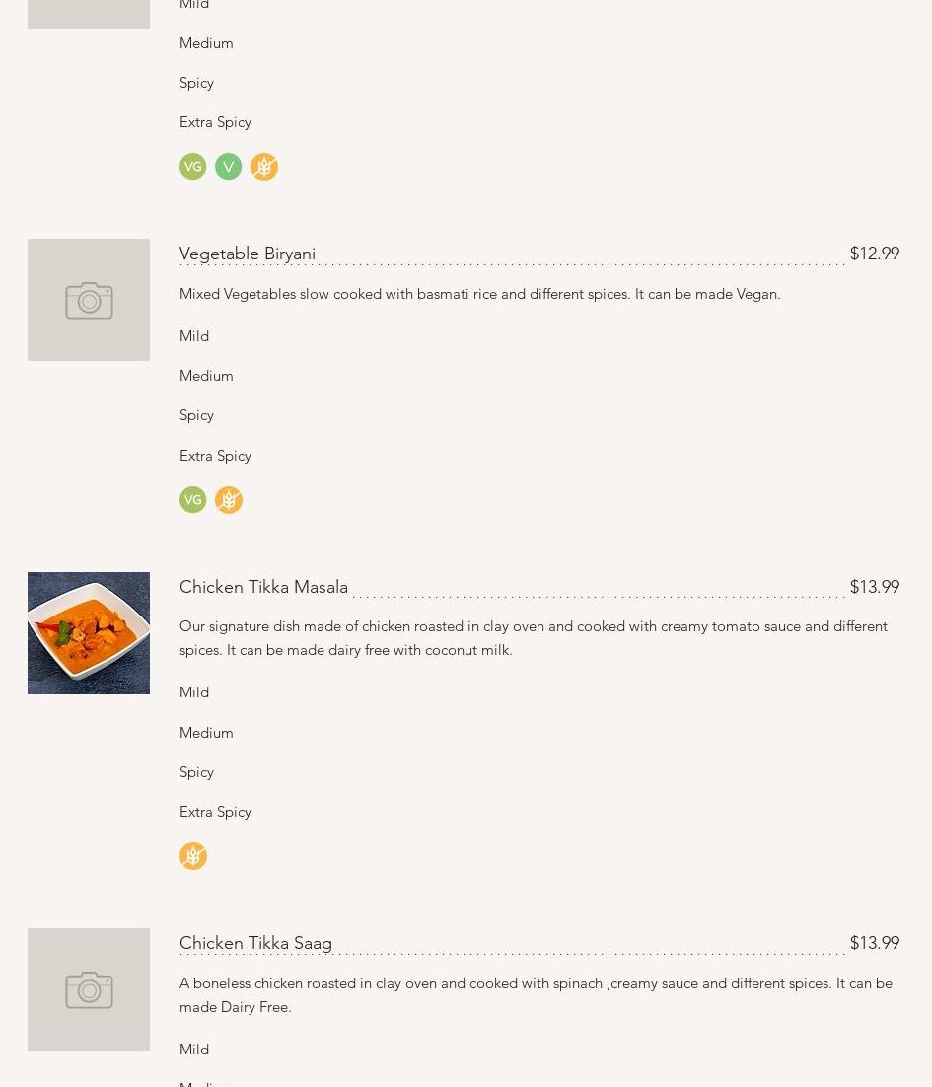Open the Chicken Tikka Masala item title
This screenshot has height=1087, width=932.
coord(263,587)
